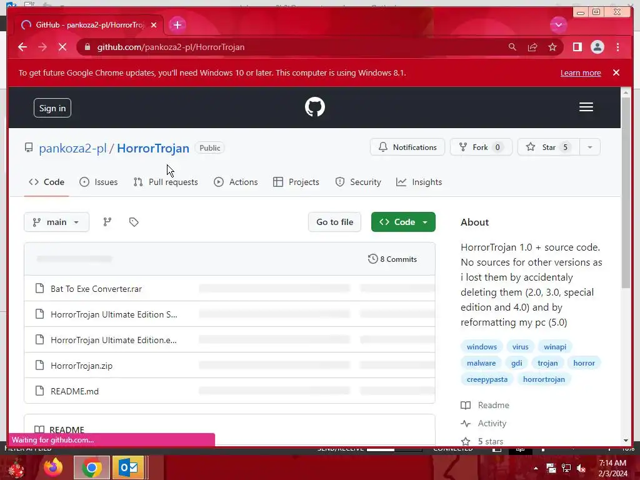Click the page vertical scrollbar thumb
The width and height of the screenshot is (640, 480).
coord(626,192)
